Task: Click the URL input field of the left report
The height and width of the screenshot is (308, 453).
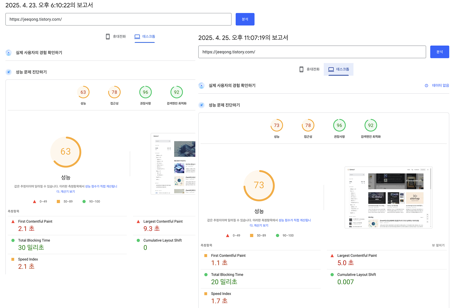Action: [118, 19]
